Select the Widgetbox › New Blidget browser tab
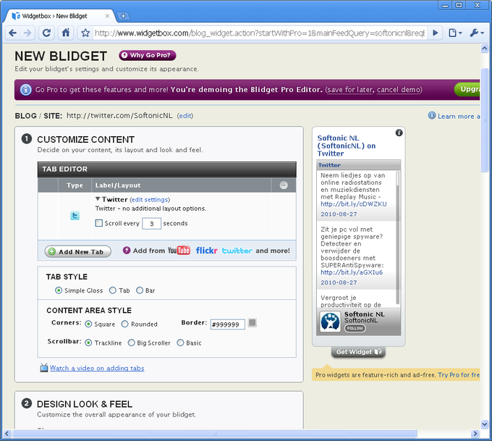 click(x=59, y=16)
